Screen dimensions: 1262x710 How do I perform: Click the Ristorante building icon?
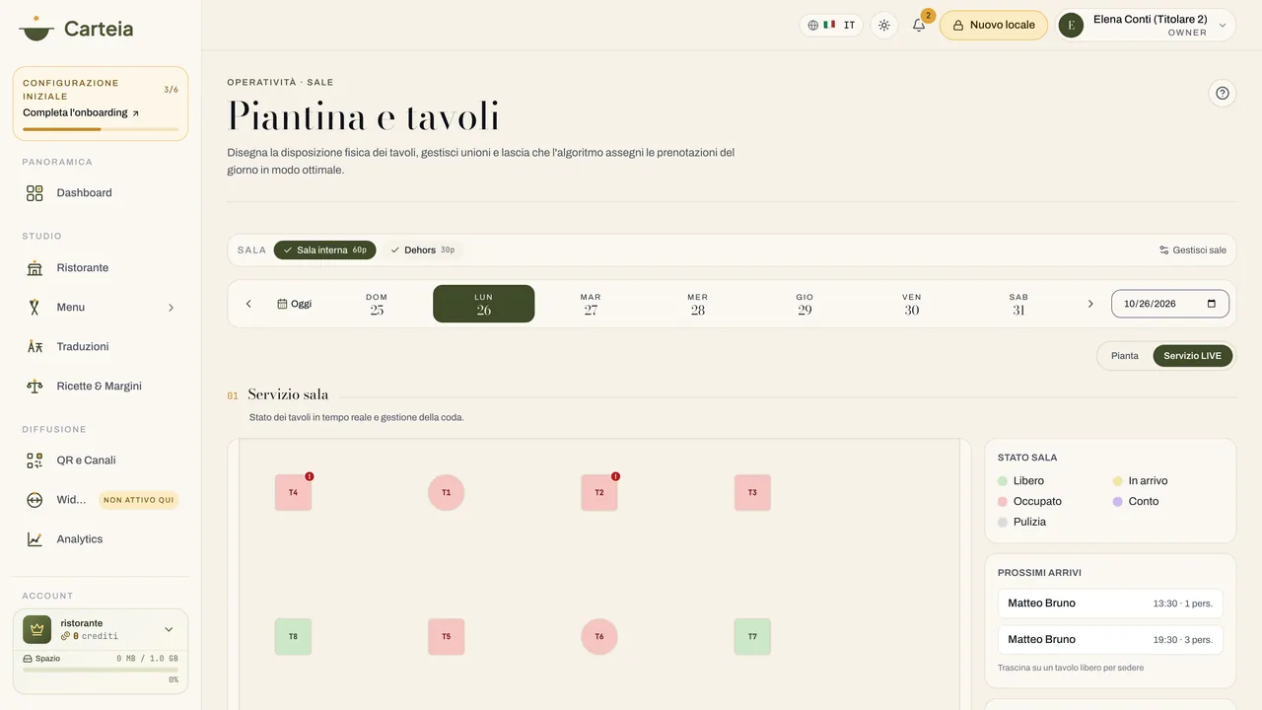click(x=35, y=268)
